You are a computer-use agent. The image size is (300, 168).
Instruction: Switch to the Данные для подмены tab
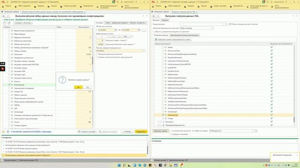coord(120,23)
